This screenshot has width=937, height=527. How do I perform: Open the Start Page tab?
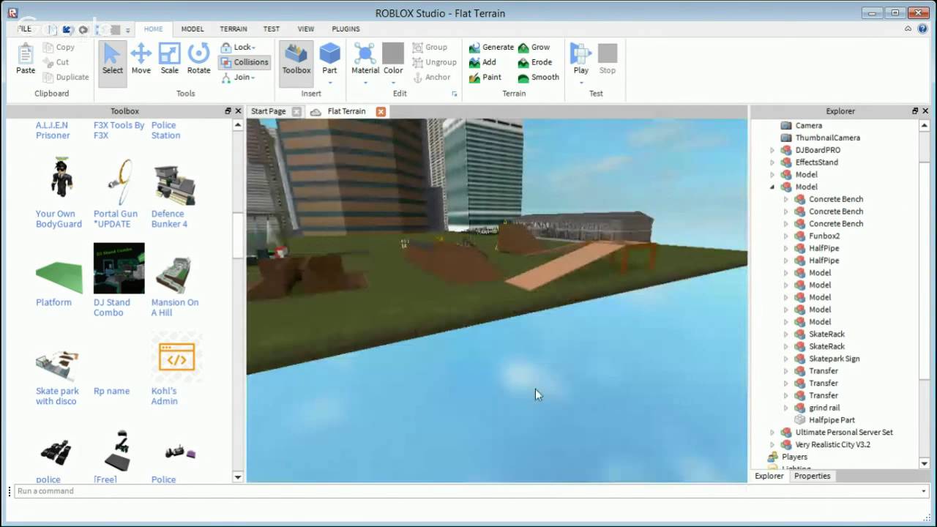268,111
